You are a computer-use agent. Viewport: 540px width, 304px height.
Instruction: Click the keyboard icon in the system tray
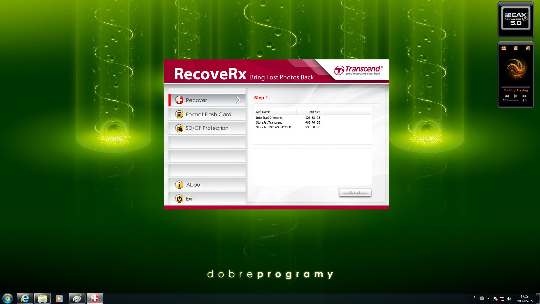click(x=482, y=298)
